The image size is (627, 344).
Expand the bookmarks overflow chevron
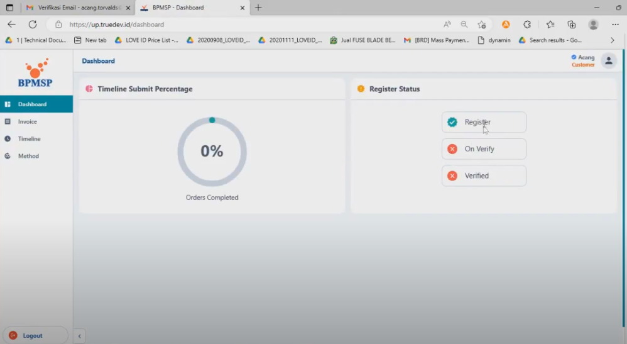tap(613, 40)
